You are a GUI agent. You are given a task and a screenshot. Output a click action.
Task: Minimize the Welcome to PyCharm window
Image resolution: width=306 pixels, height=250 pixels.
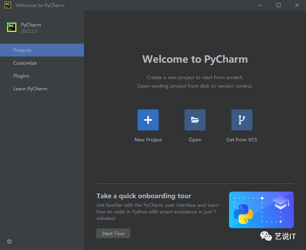[261, 5]
